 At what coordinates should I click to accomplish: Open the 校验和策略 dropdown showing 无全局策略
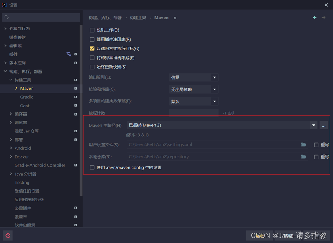194,89
